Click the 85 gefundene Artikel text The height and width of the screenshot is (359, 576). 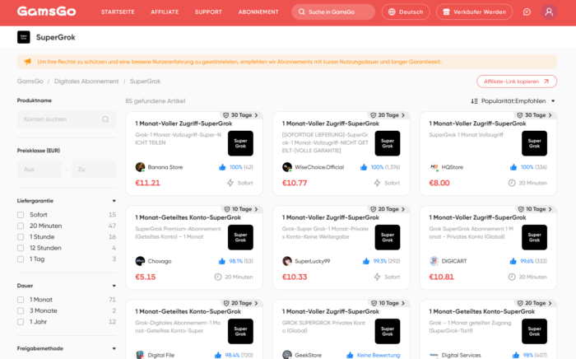155,101
